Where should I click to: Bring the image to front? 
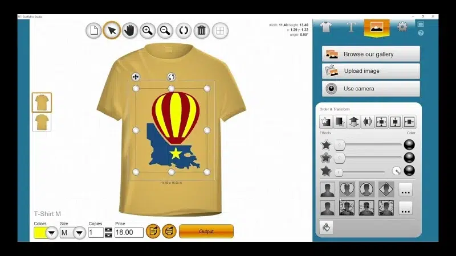pos(326,122)
